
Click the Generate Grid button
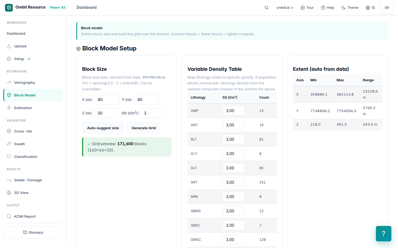[144, 128]
